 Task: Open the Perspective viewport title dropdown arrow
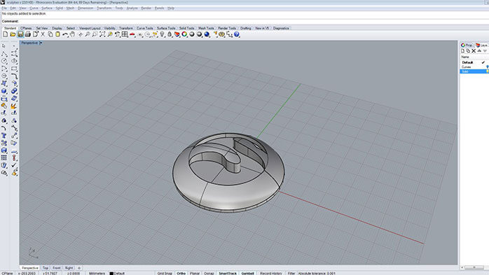[x=41, y=43]
